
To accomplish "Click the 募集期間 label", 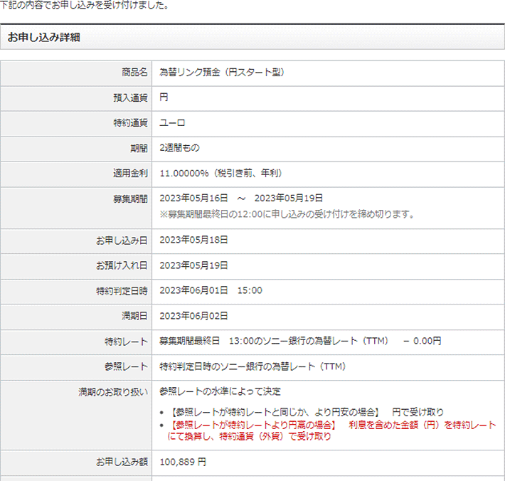I will [130, 199].
